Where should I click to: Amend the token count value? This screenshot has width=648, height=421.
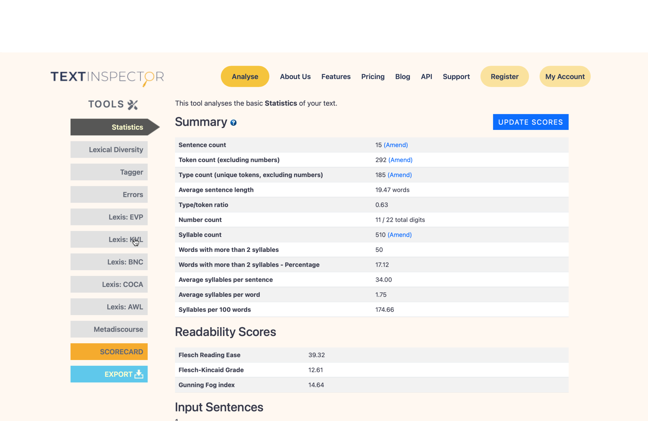400,160
